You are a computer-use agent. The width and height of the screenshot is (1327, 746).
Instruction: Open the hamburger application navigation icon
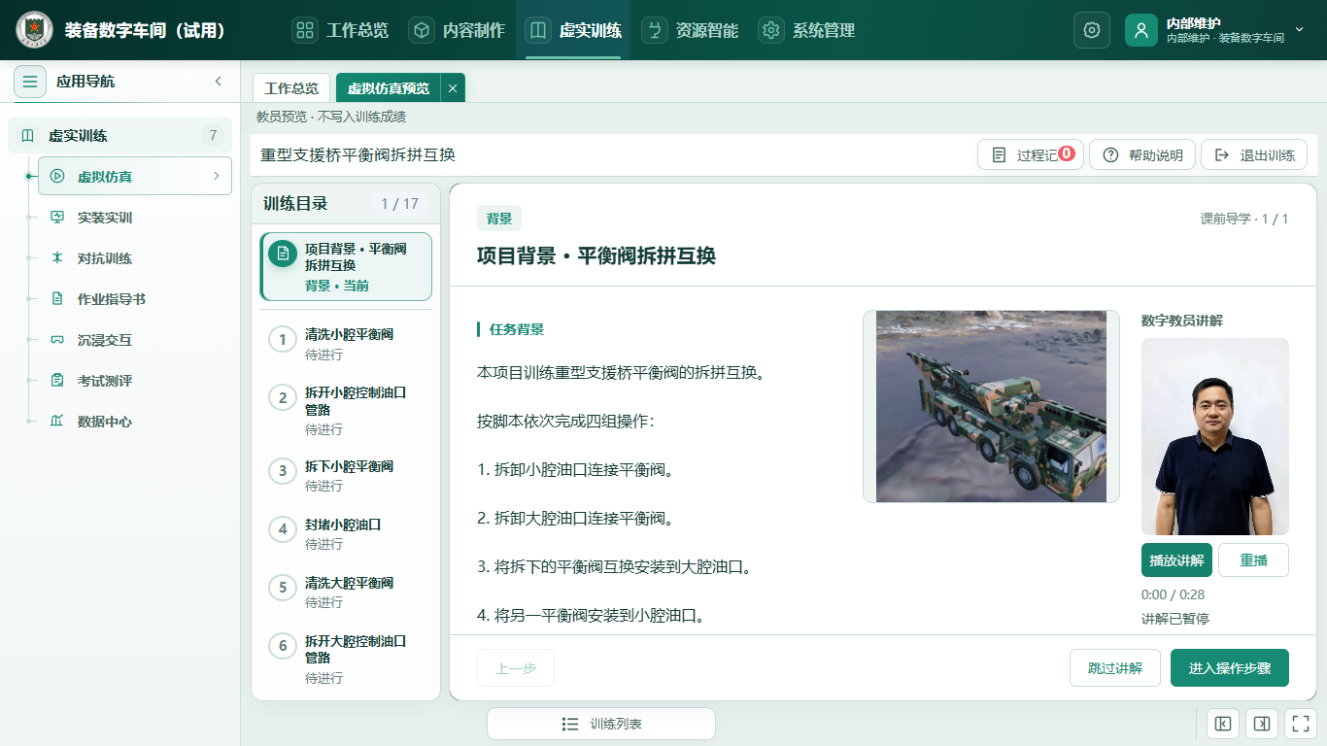(30, 82)
